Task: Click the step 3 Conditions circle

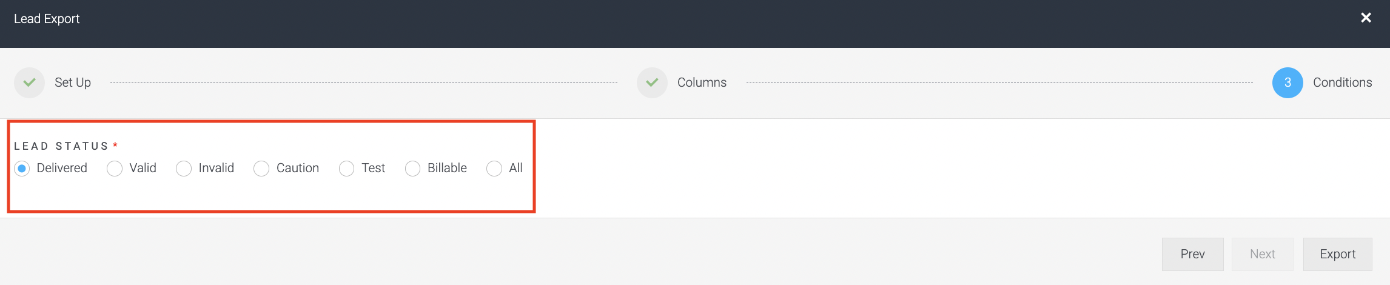Action: coord(1288,82)
